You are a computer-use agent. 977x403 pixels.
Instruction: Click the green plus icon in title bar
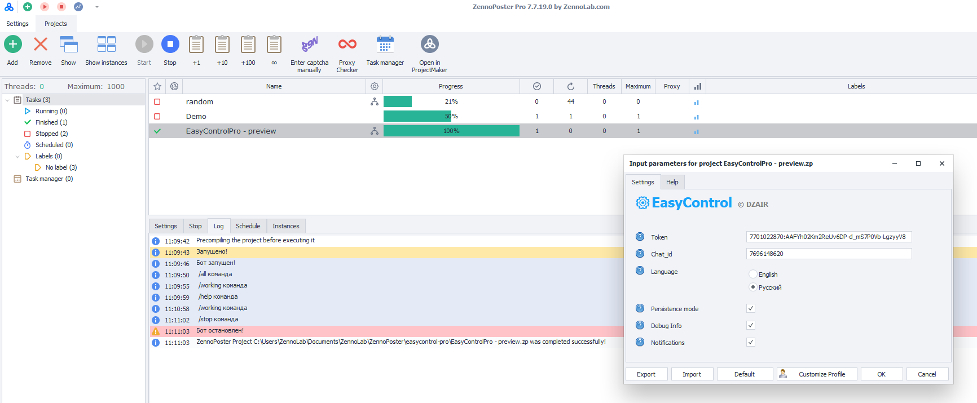click(x=28, y=7)
